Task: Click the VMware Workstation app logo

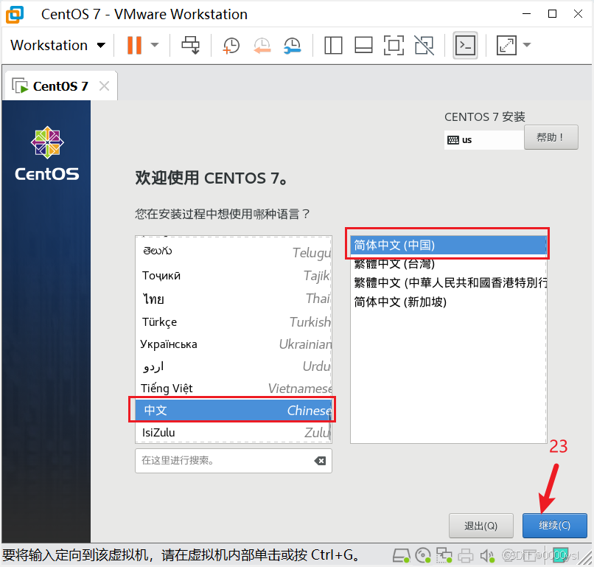Action: (15, 15)
